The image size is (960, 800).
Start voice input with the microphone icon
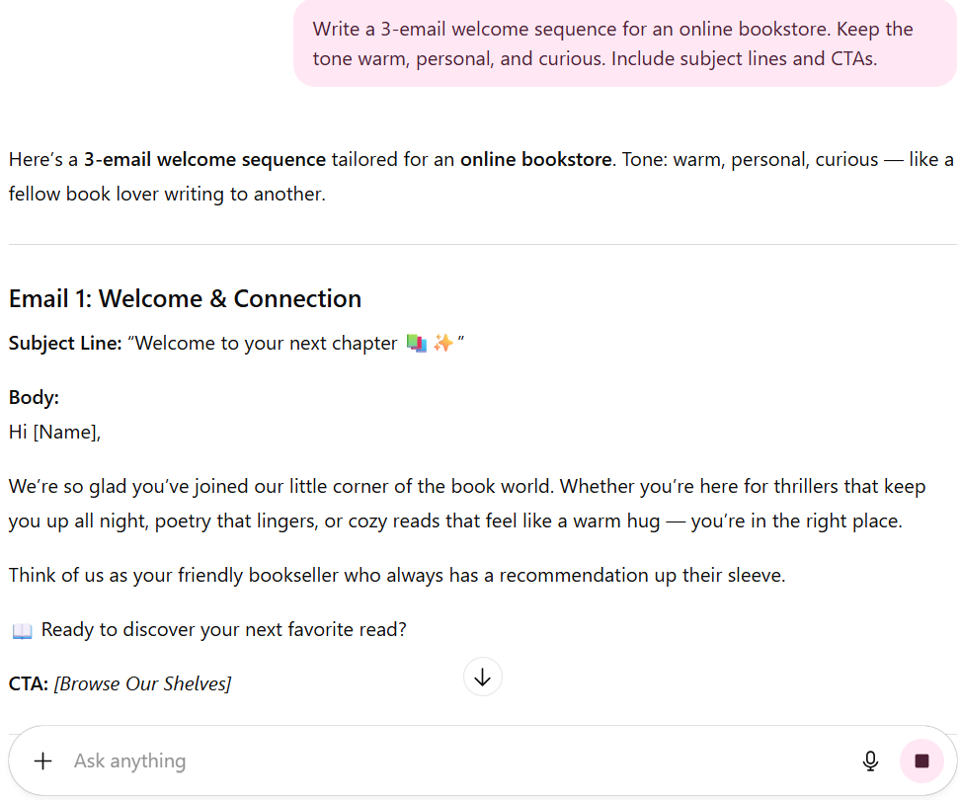[x=870, y=760]
